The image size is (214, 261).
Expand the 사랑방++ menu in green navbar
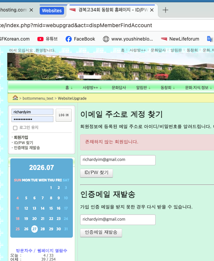point(92,88)
